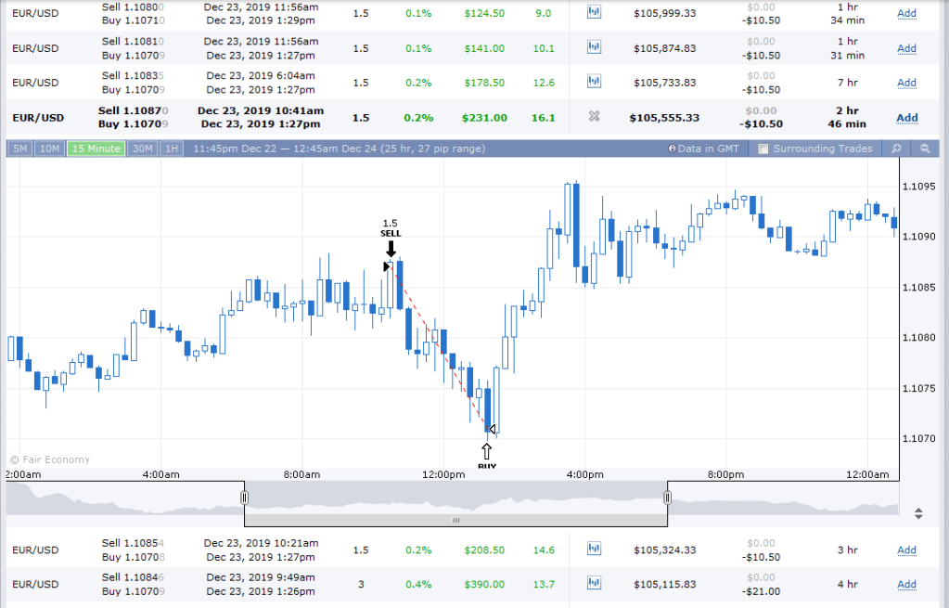949x608 pixels.
Task: Change chart interval to 30M
Action: 143,149
